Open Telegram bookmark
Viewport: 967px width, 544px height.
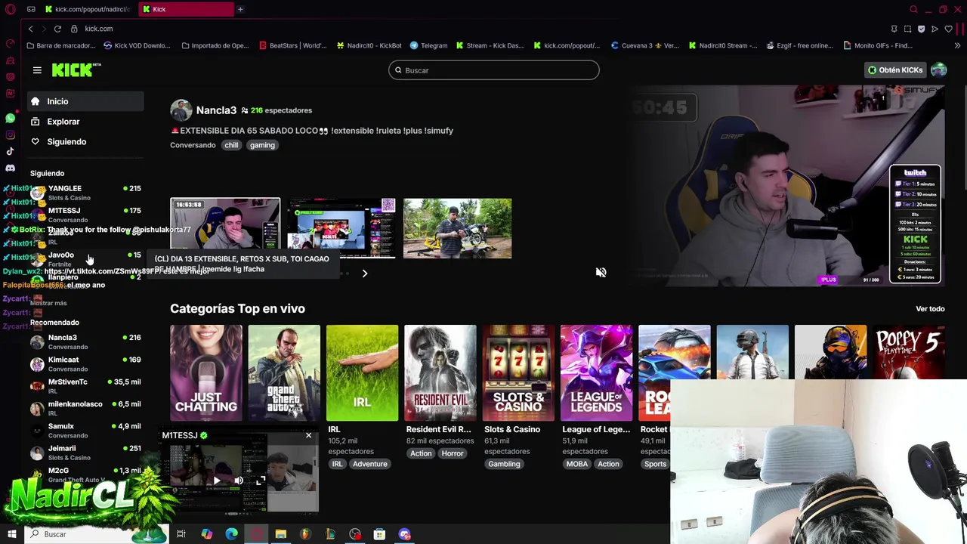[428, 45]
